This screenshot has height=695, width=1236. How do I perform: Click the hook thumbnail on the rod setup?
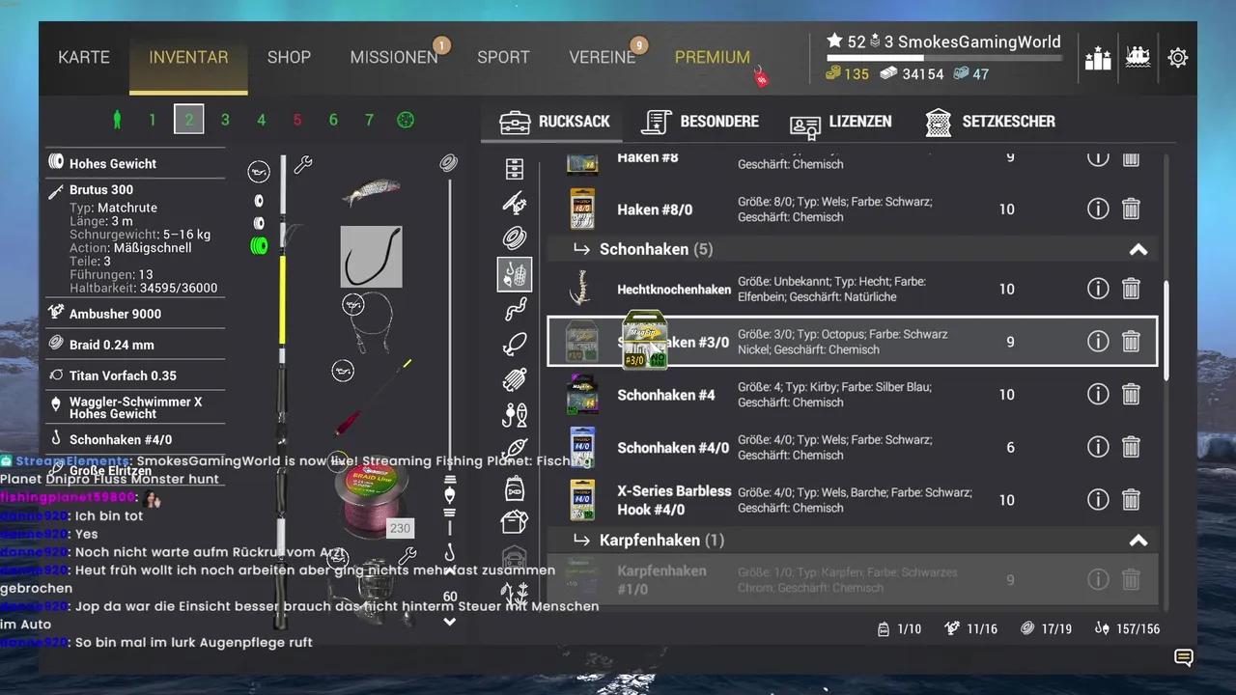tap(371, 257)
